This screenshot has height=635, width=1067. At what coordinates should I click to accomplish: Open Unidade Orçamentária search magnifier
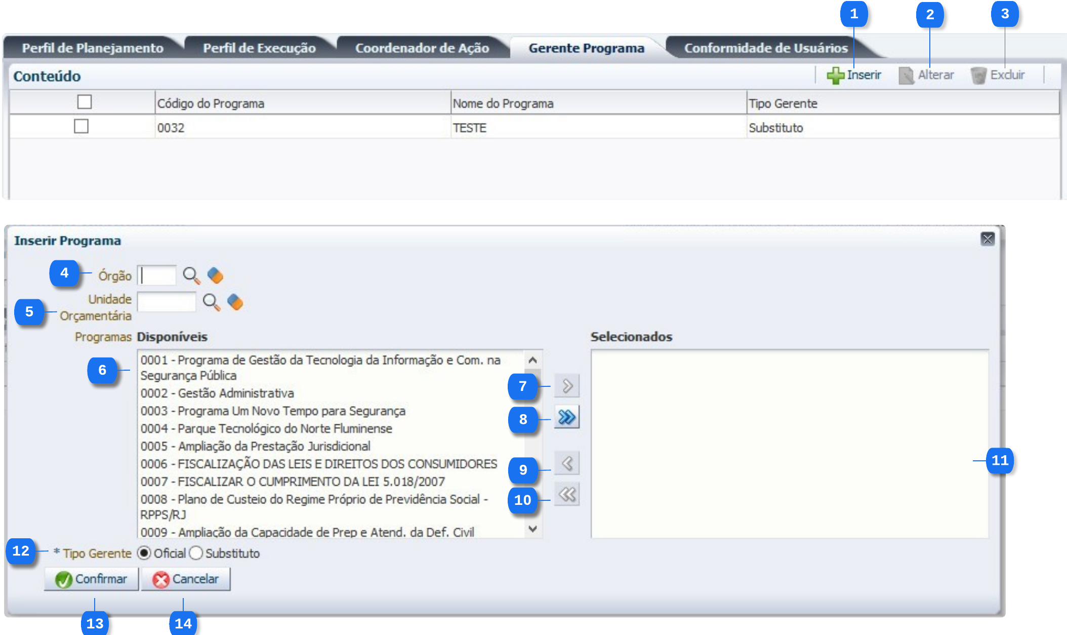211,302
